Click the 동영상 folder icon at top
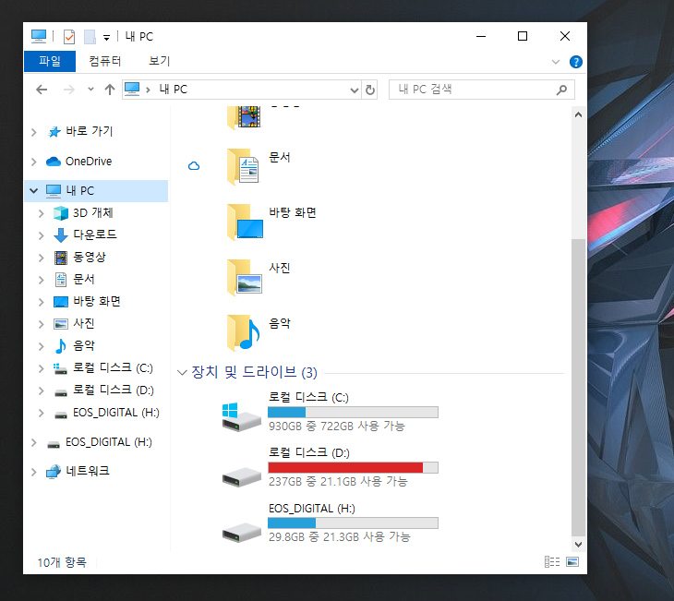 point(244,117)
